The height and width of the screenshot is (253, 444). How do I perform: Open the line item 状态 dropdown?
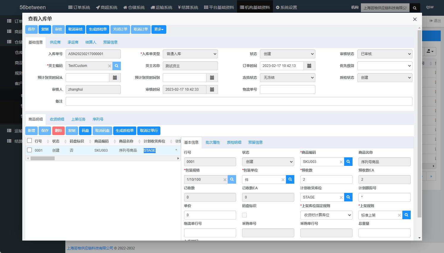click(268, 162)
